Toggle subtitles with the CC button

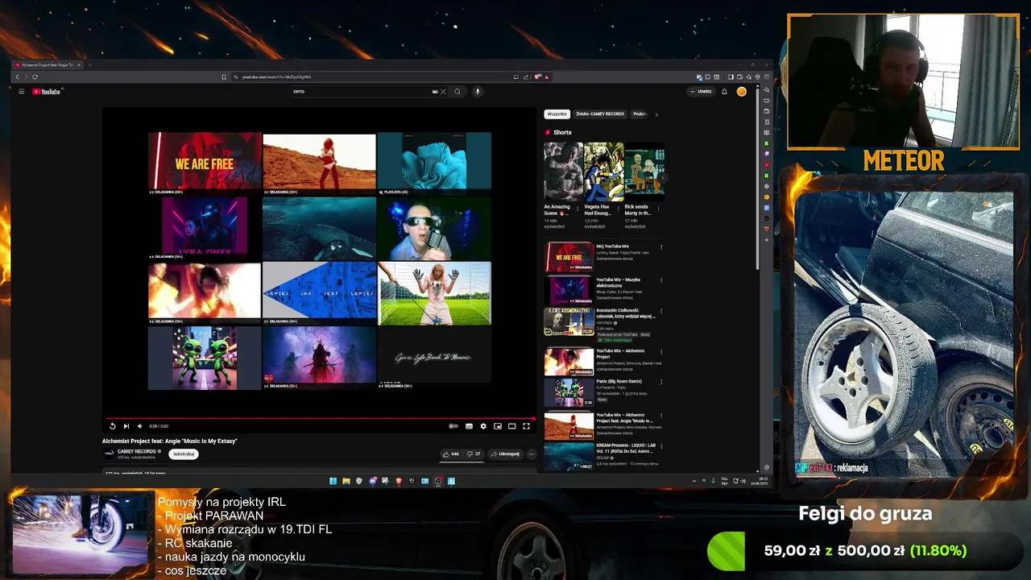(x=469, y=426)
